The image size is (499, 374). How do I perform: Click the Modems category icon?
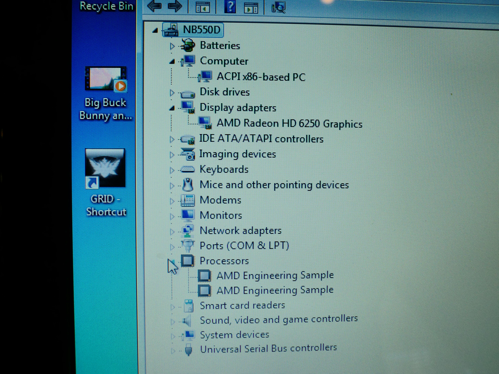188,200
